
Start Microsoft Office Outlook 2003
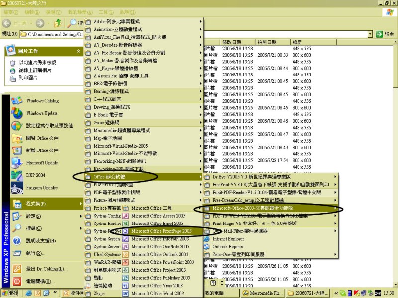tap(160, 254)
